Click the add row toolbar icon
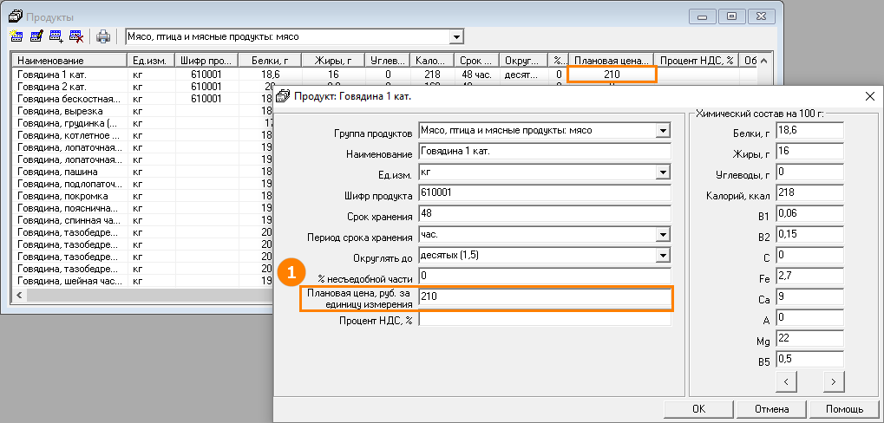The image size is (884, 423). click(x=56, y=36)
